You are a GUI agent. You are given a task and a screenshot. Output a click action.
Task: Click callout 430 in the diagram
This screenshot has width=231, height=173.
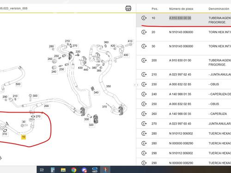[80, 68]
